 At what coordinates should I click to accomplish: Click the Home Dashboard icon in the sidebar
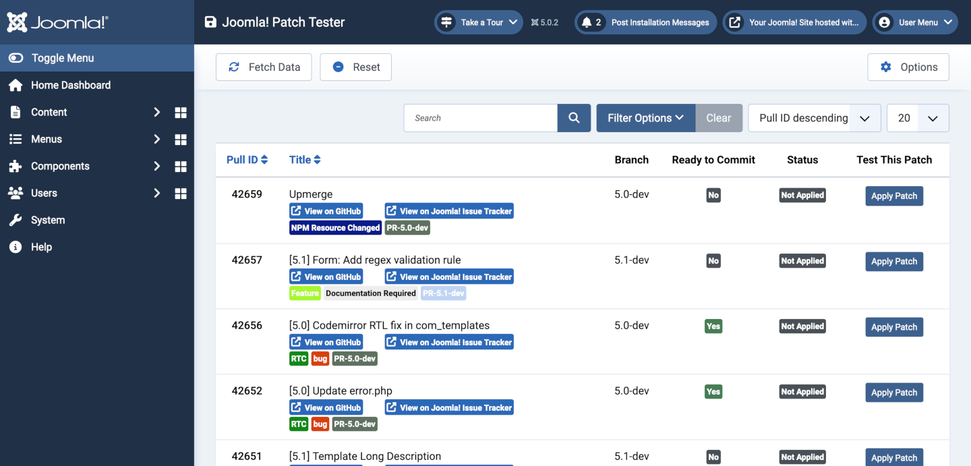[15, 85]
